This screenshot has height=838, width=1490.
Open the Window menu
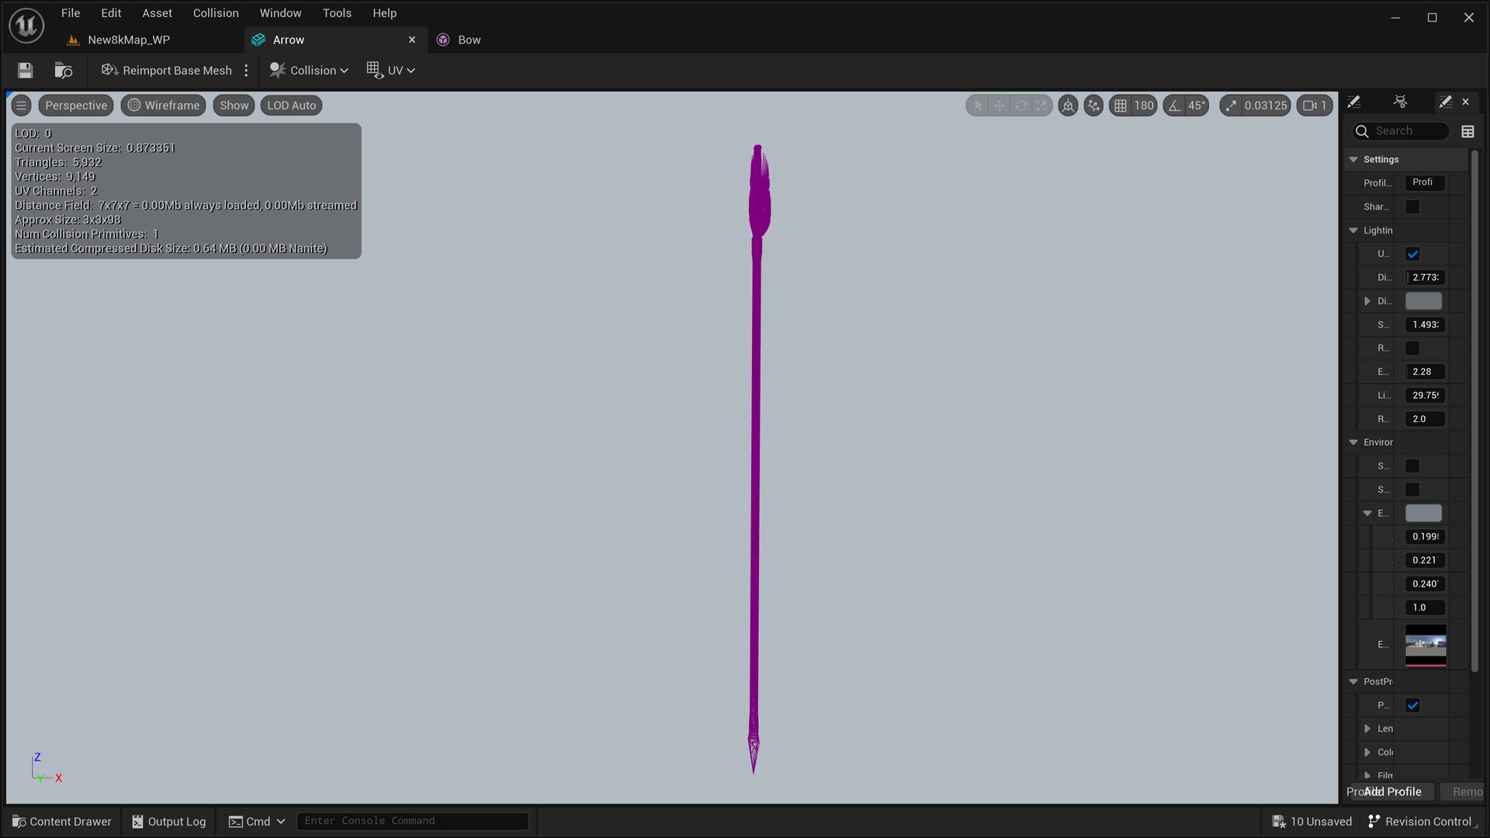[280, 13]
